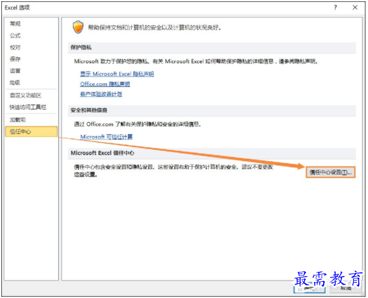Open the 语言 settings page
This screenshot has width=368, height=298.
[x=15, y=71]
